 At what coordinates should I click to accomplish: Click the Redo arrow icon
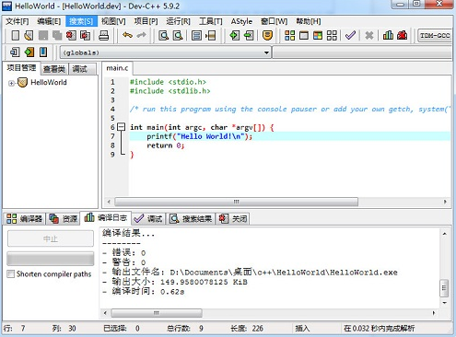click(x=141, y=35)
